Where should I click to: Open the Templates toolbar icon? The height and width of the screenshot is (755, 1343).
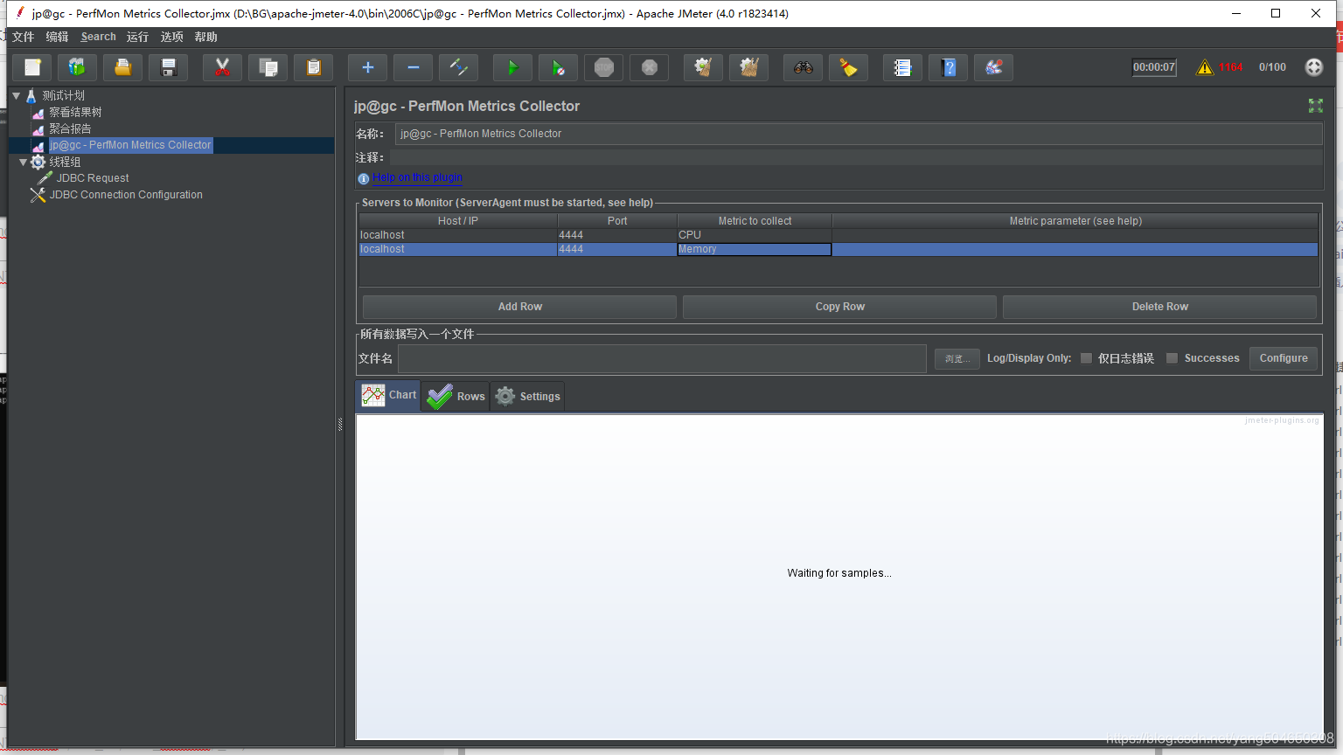click(x=78, y=67)
